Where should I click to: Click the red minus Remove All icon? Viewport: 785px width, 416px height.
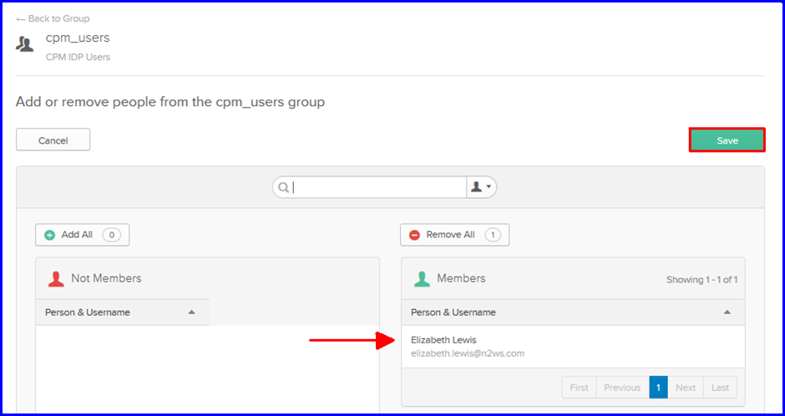[414, 235]
